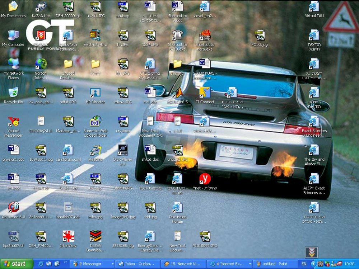Open the KaZaA Lite shortcut

[x=41, y=6]
